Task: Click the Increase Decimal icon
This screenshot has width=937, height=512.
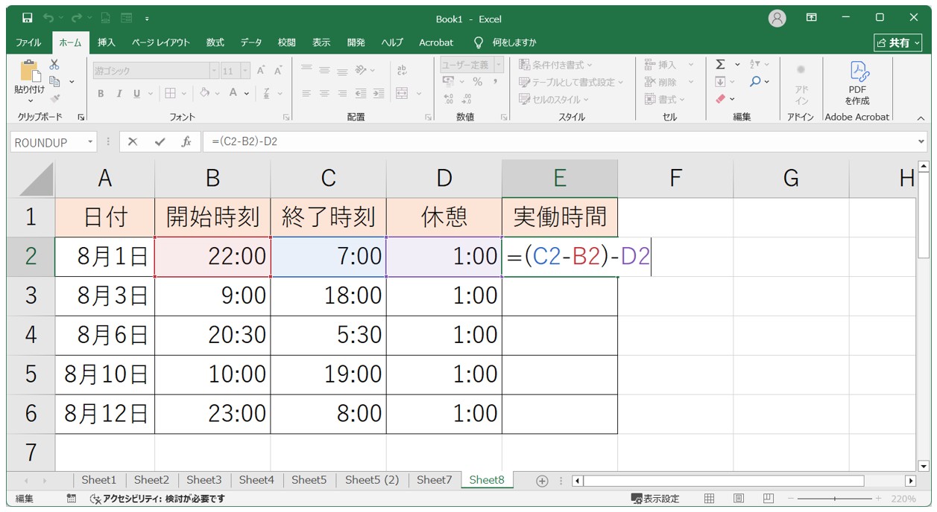Action: (x=448, y=98)
